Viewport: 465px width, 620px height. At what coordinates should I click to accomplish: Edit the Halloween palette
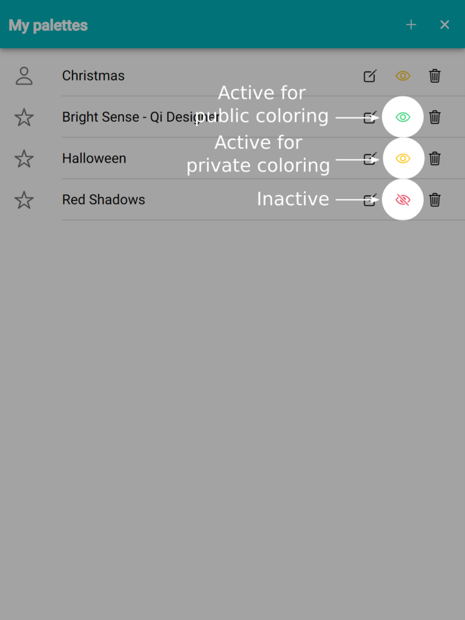tap(370, 158)
